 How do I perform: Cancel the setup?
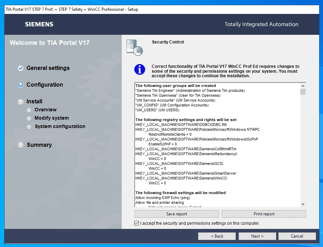pyautogui.click(x=297, y=236)
